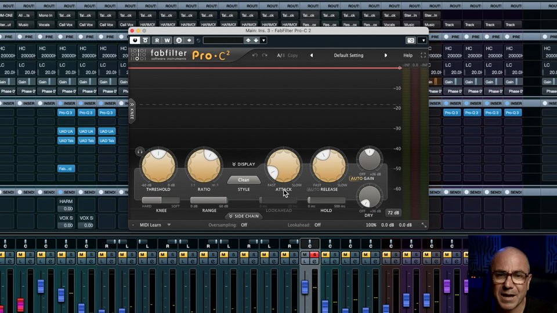Viewport: 557px width, 313px height.
Task: Go to next preset with right arrow
Action: [386, 56]
